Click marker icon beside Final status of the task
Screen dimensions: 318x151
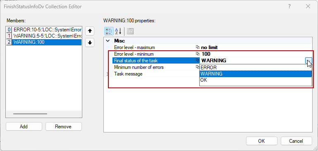198,60
